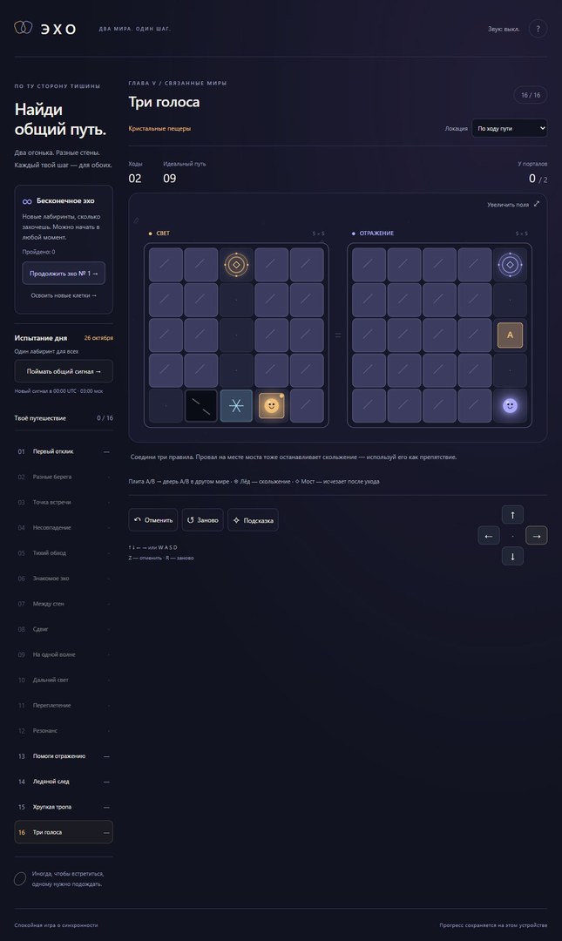Open the Локация dropdown По ходу пути

click(x=509, y=128)
